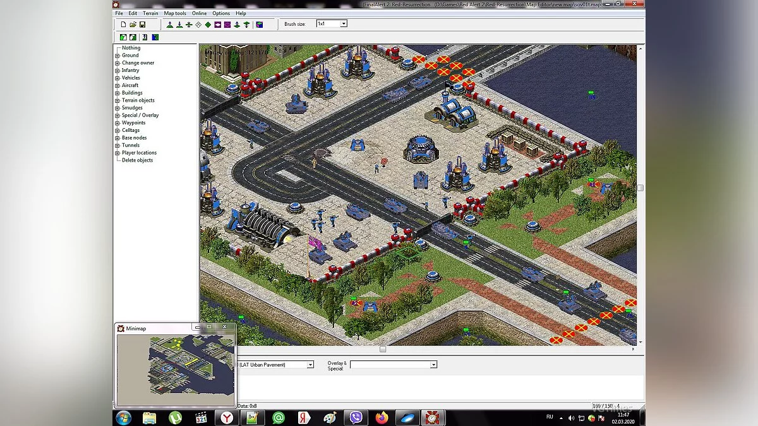Select the Nothing entry in the sidebar
The height and width of the screenshot is (426, 758).
click(131, 47)
